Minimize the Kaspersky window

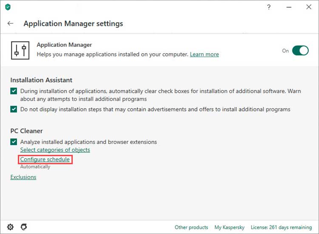(x=289, y=7)
